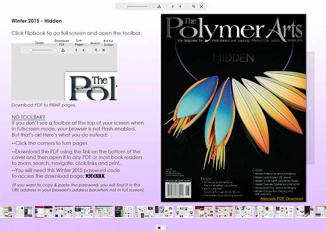Turn to next page with toolbar right arrow
The height and width of the screenshot is (231, 326).
click(180, 6)
